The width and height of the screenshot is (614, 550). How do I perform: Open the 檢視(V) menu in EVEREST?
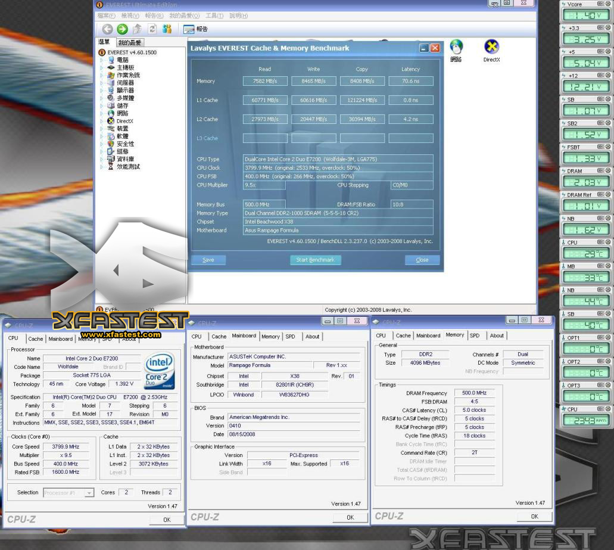tap(130, 15)
